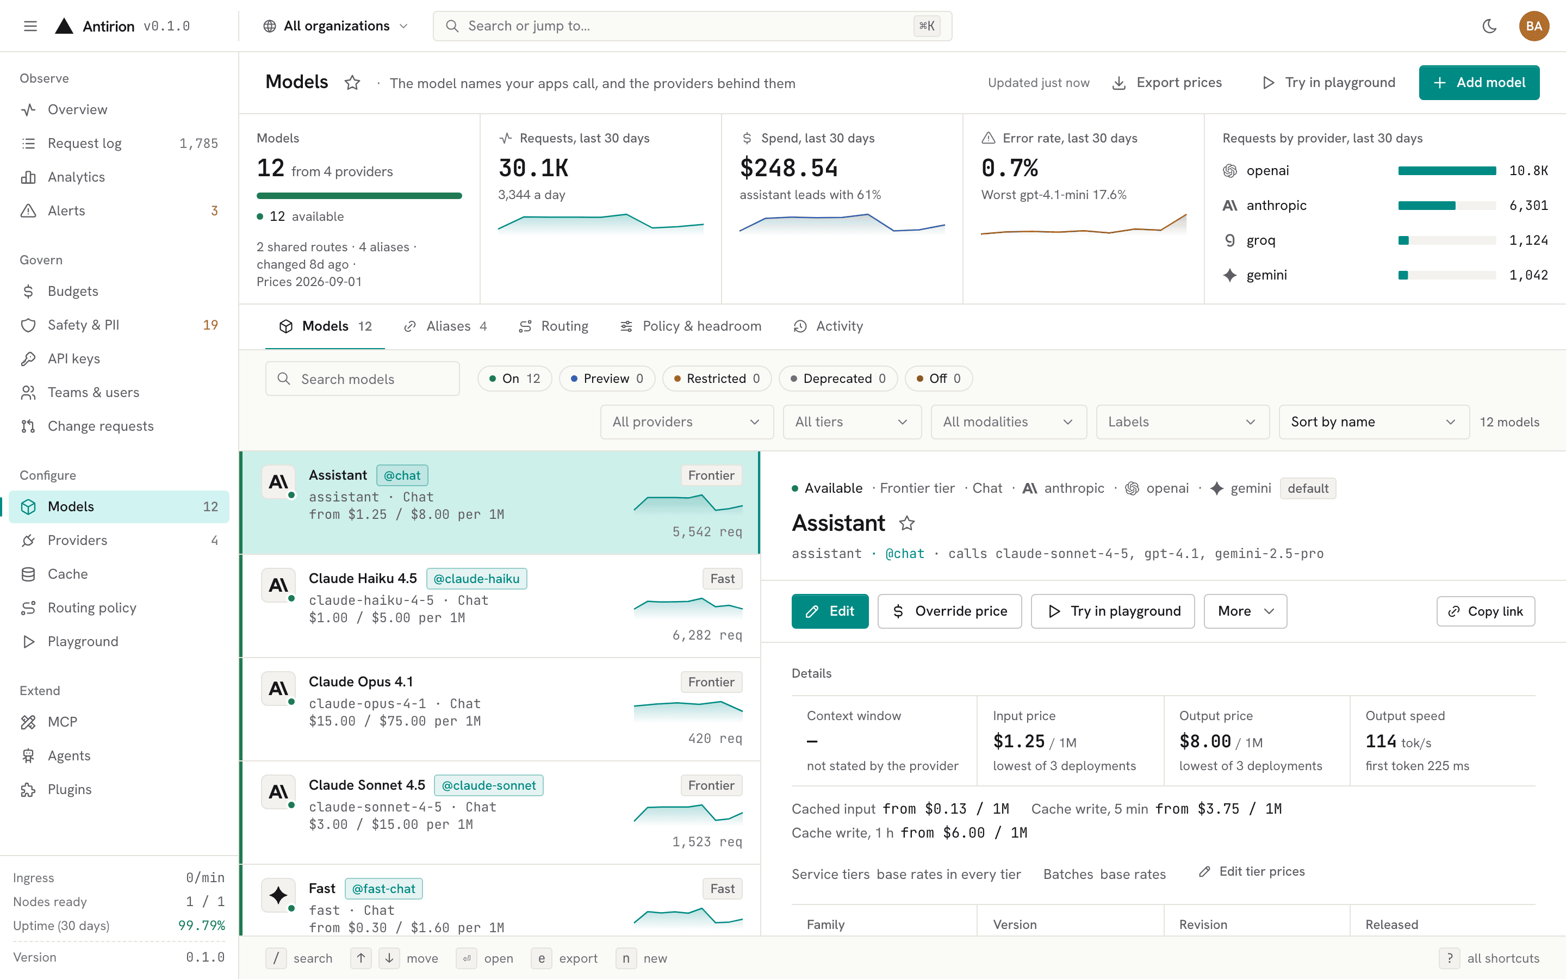Focus the Search models field
This screenshot has width=1566, height=979.
362,379
